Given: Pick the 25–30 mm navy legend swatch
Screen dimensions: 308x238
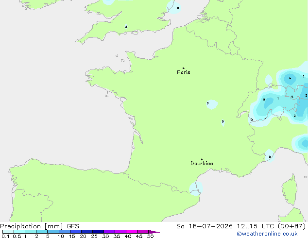Looking at the screenshot, I should point(98,232).
